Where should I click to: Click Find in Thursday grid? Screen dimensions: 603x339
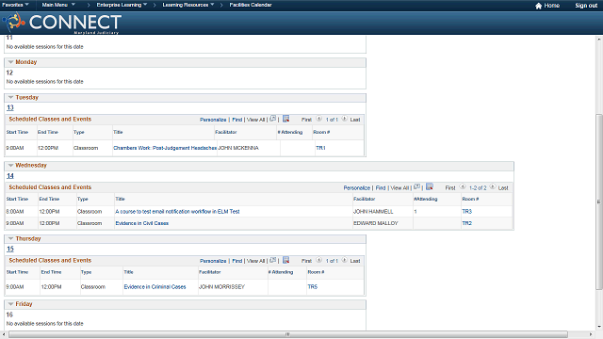click(x=236, y=261)
